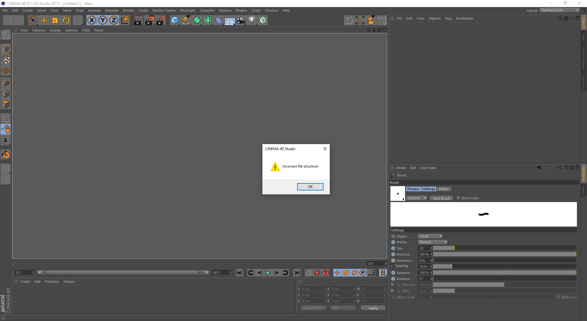This screenshot has width=587, height=321.
Task: Render the active view clapperboard icon
Action: pos(138,20)
